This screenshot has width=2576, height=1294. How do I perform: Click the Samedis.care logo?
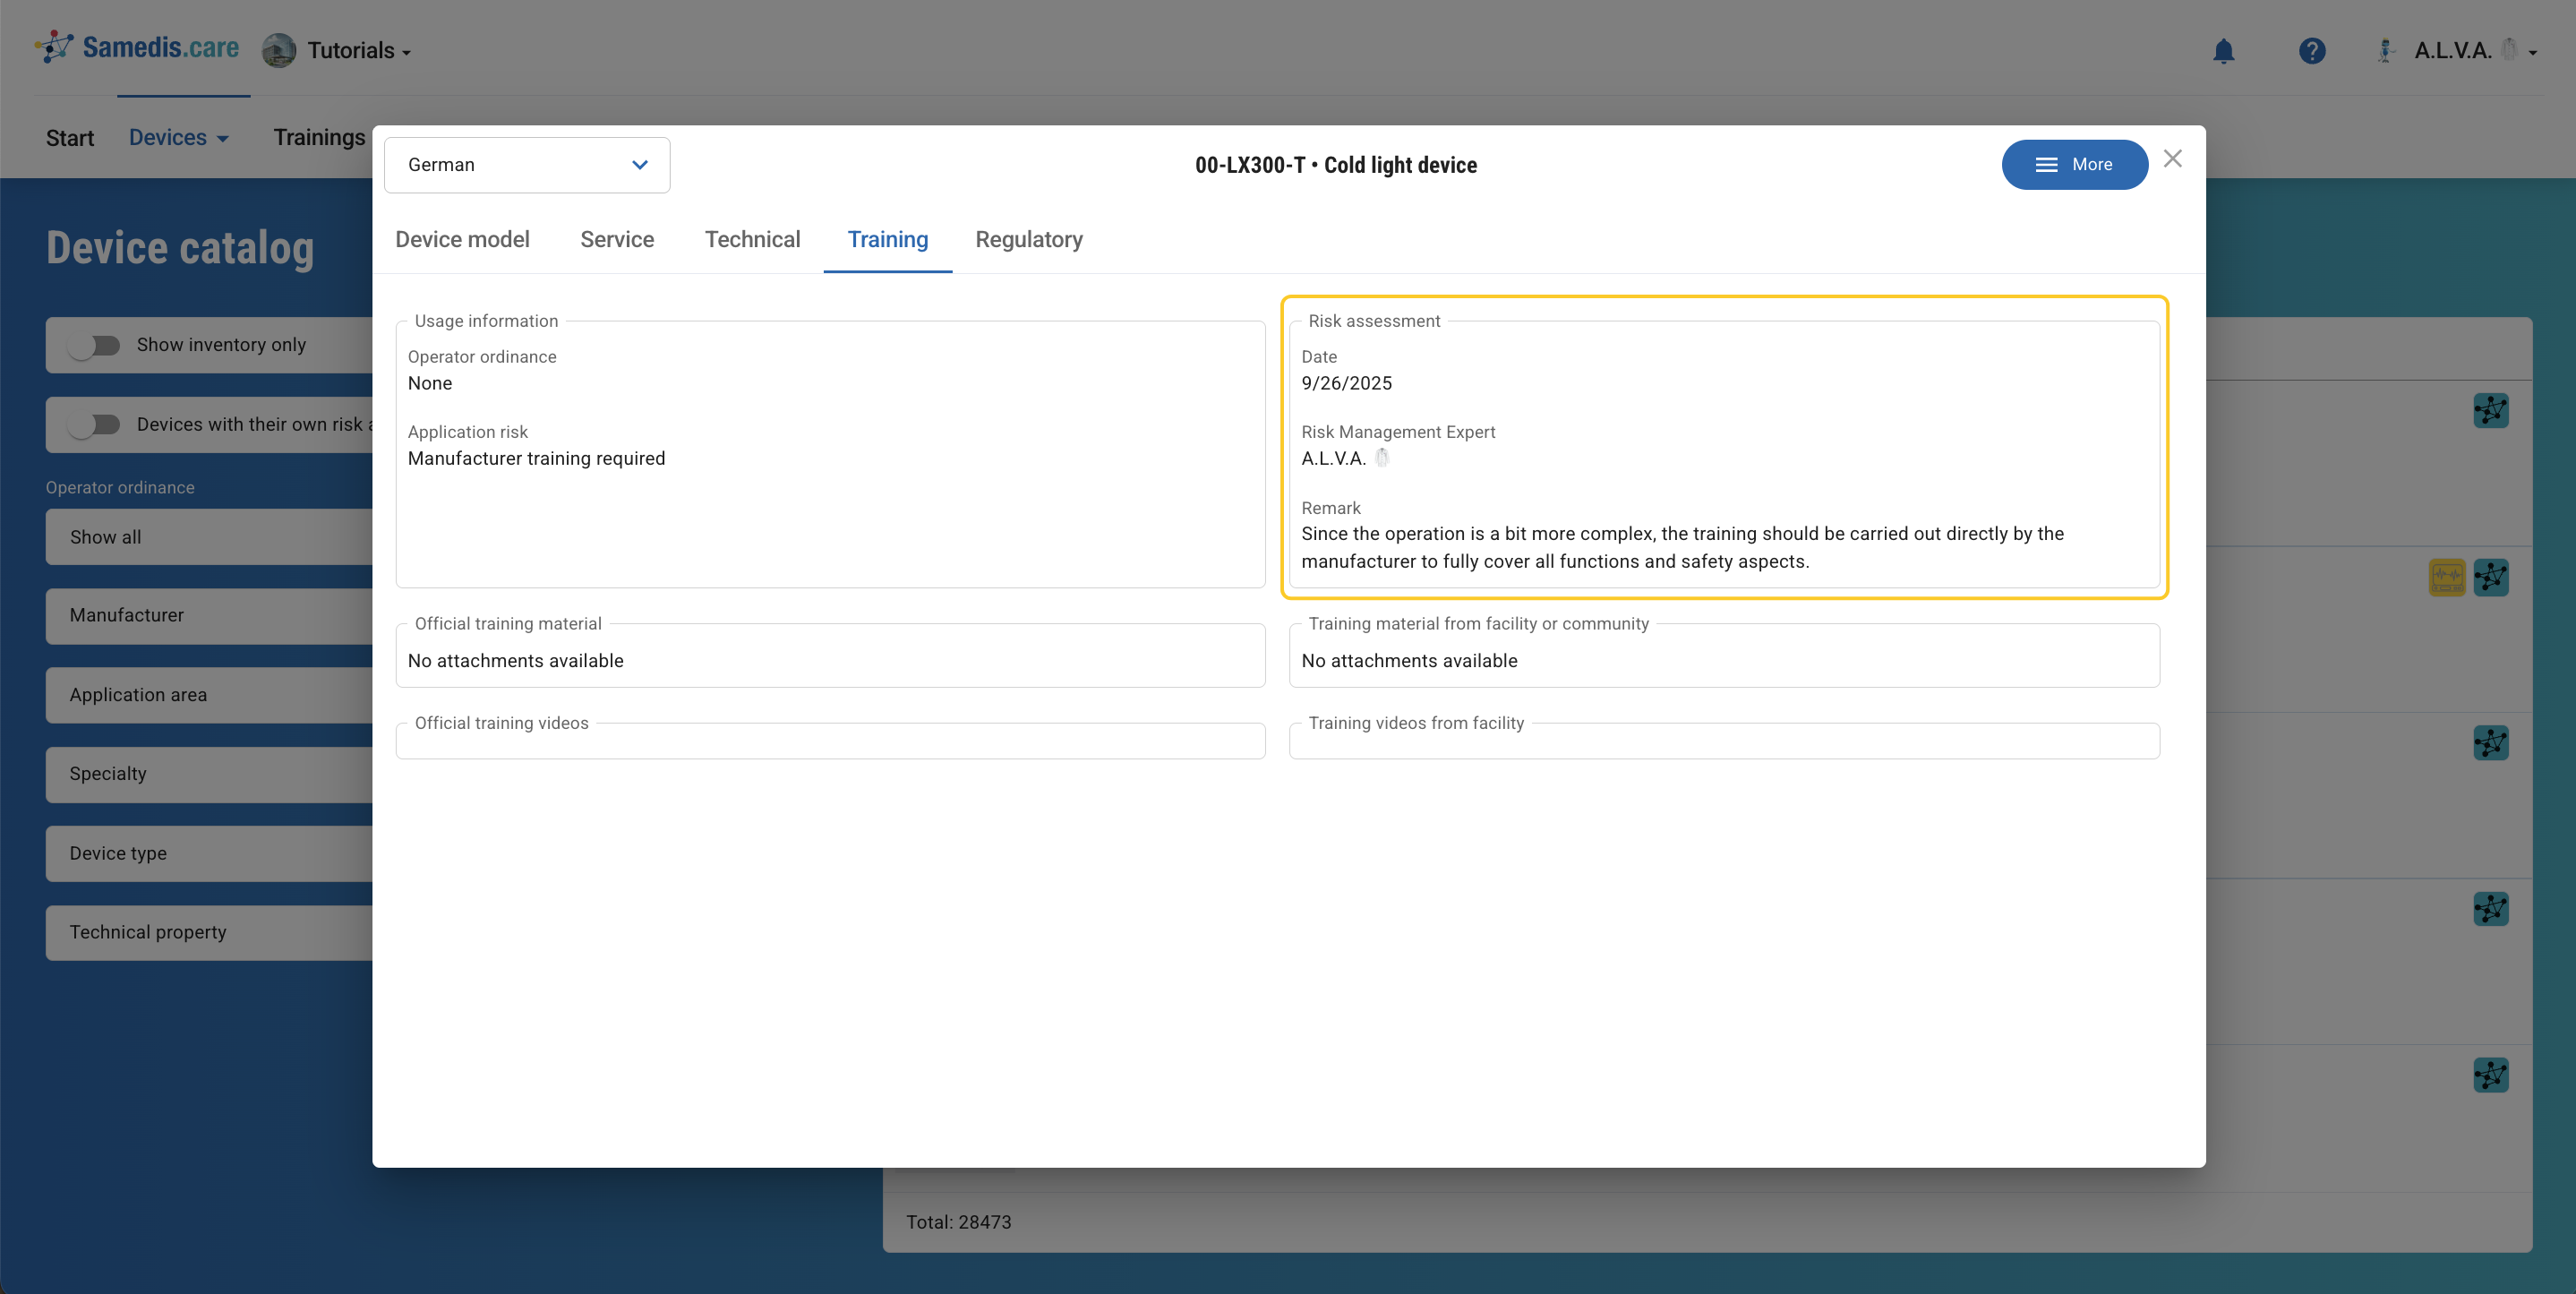138,47
